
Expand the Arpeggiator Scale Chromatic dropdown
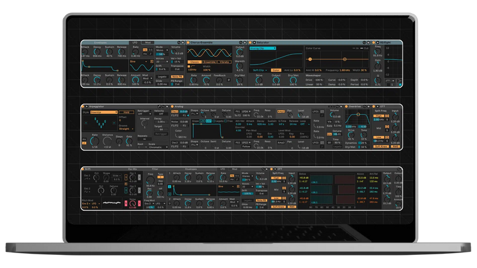tap(158, 147)
